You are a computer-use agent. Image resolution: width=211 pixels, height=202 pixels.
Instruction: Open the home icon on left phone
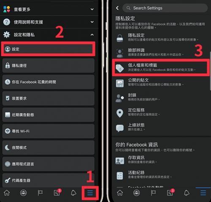tap(7, 193)
